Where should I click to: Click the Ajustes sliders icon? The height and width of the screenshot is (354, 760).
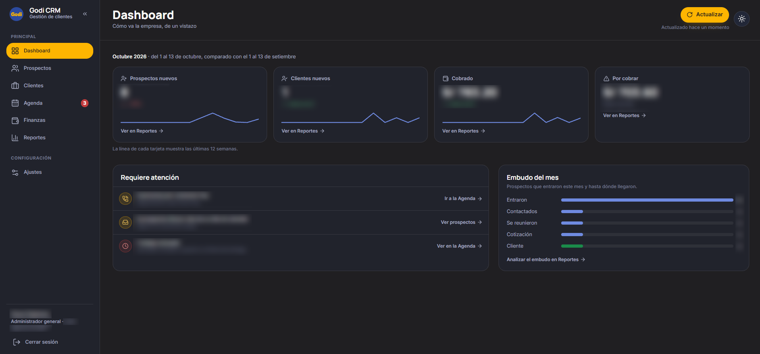coord(15,172)
